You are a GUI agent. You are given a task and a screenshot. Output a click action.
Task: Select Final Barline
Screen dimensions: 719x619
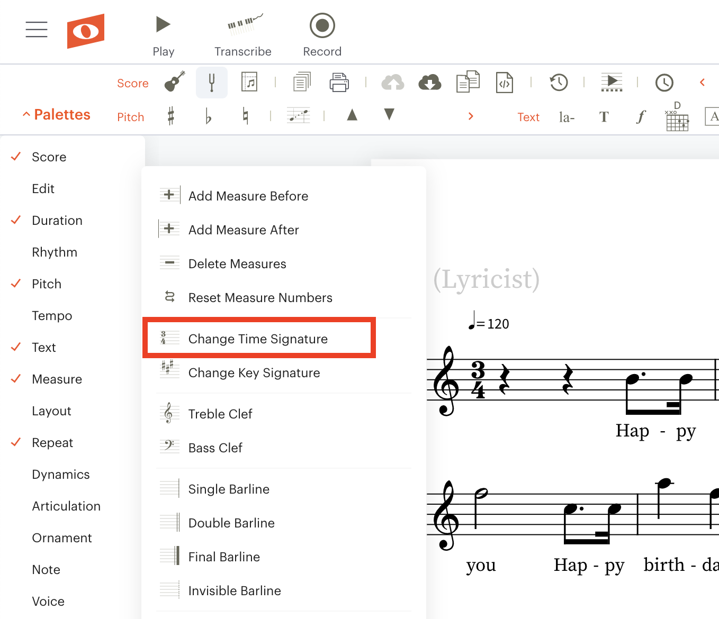[284, 557]
